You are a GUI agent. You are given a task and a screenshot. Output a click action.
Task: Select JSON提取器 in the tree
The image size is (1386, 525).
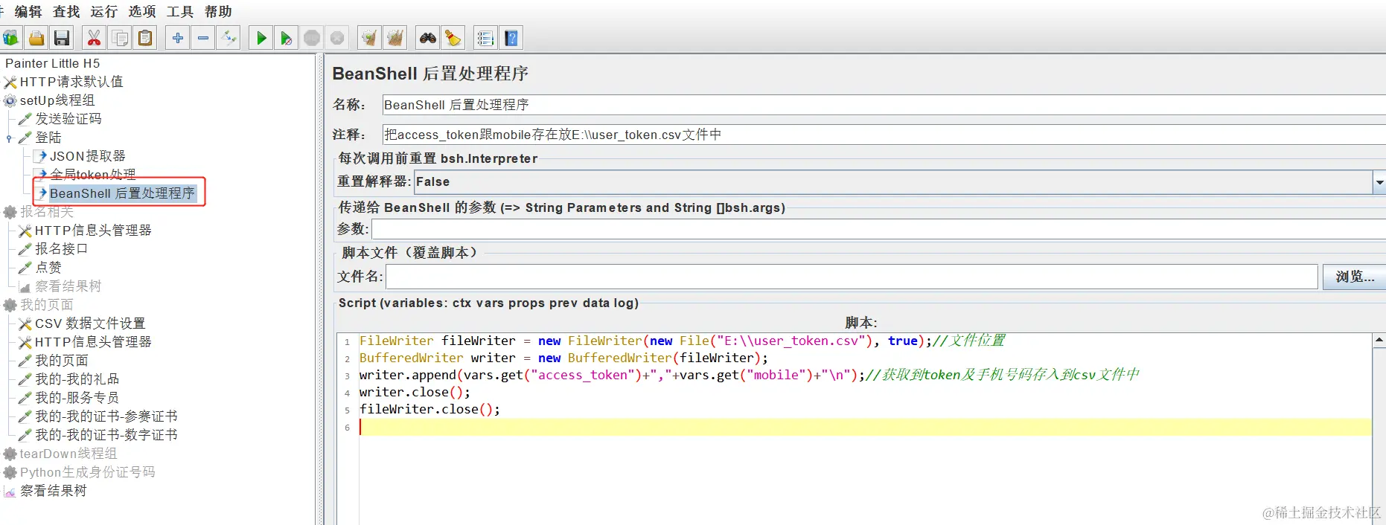point(87,156)
